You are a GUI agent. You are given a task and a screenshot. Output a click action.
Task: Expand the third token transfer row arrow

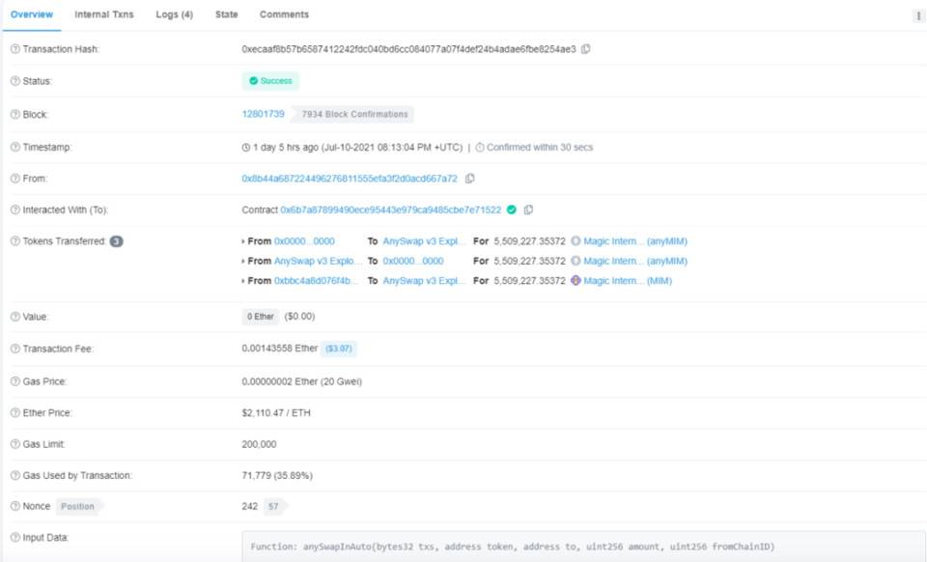[243, 281]
